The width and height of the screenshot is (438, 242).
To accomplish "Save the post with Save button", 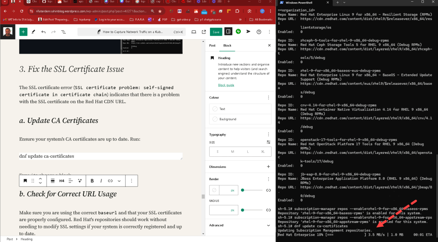I will pyautogui.click(x=216, y=32).
